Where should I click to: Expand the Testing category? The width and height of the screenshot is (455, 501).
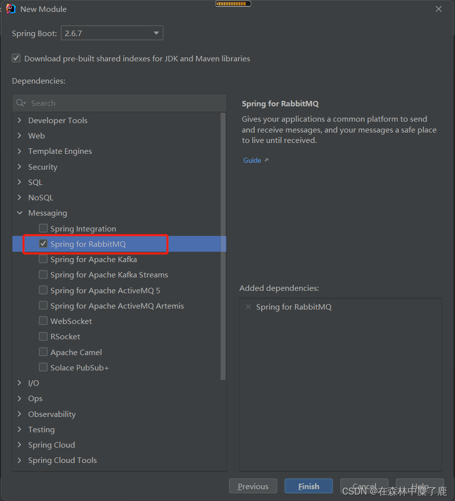19,429
